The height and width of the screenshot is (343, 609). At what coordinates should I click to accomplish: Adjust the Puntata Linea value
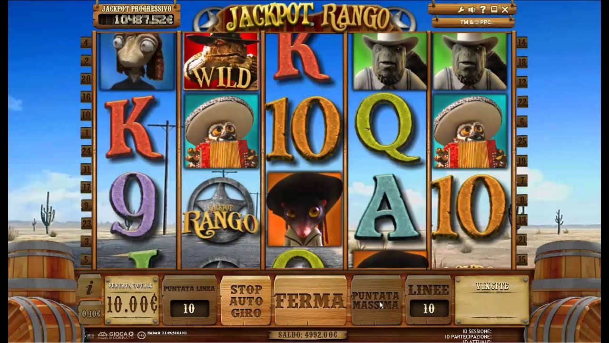click(x=189, y=309)
